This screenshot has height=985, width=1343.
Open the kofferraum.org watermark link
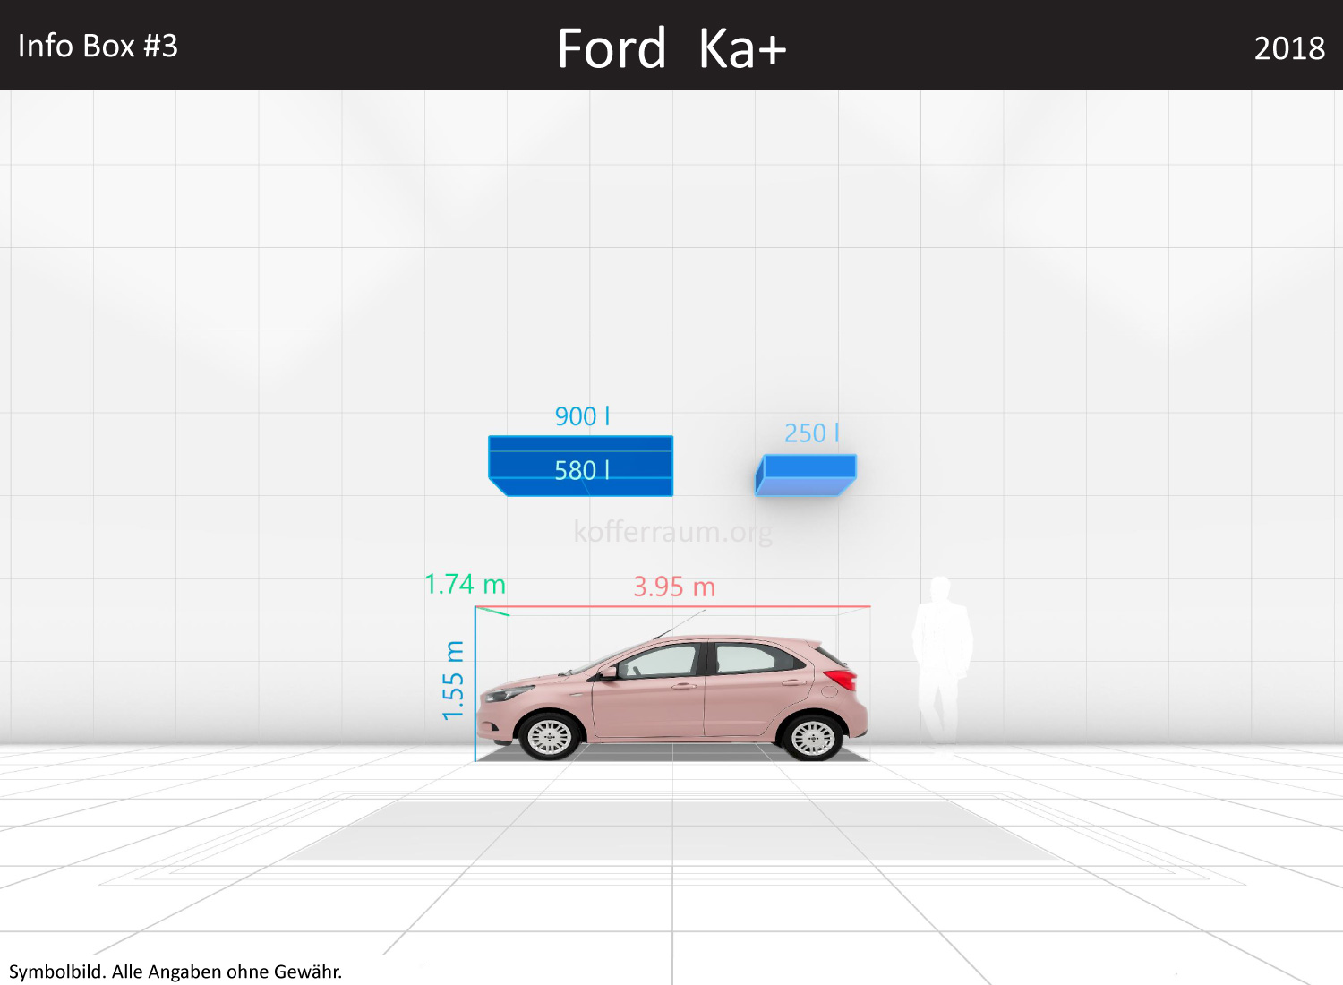tap(673, 532)
